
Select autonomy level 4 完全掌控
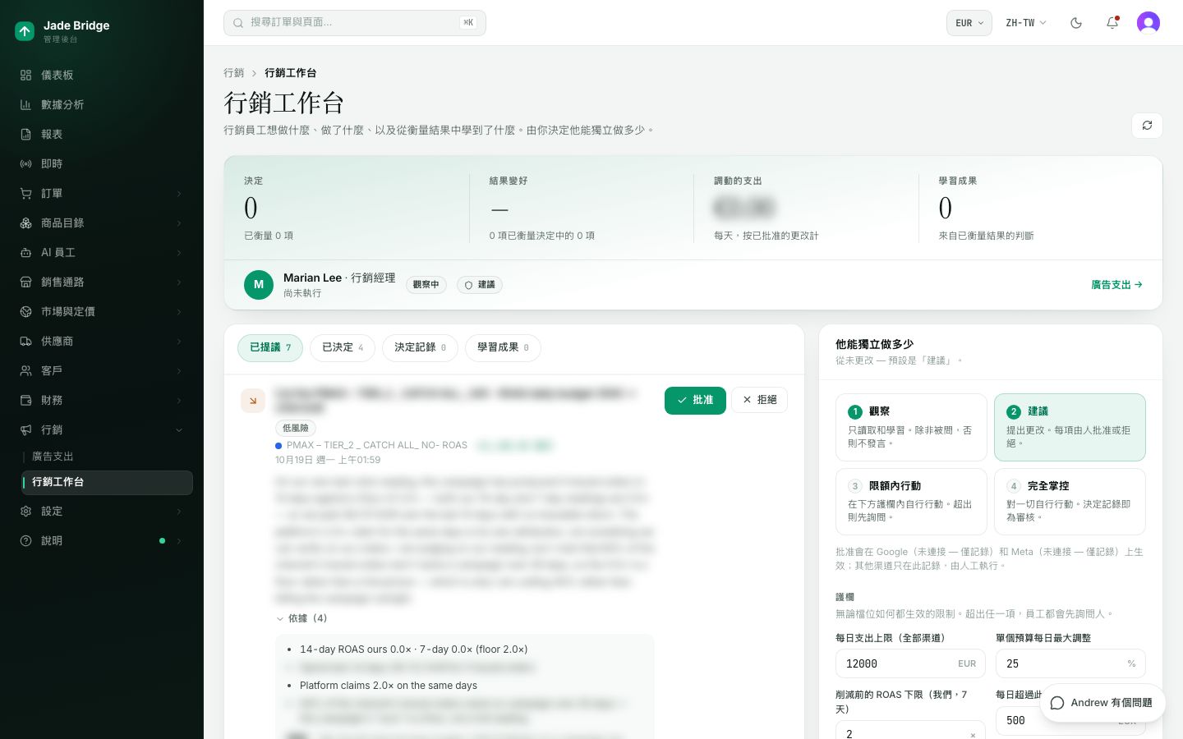tap(1070, 502)
